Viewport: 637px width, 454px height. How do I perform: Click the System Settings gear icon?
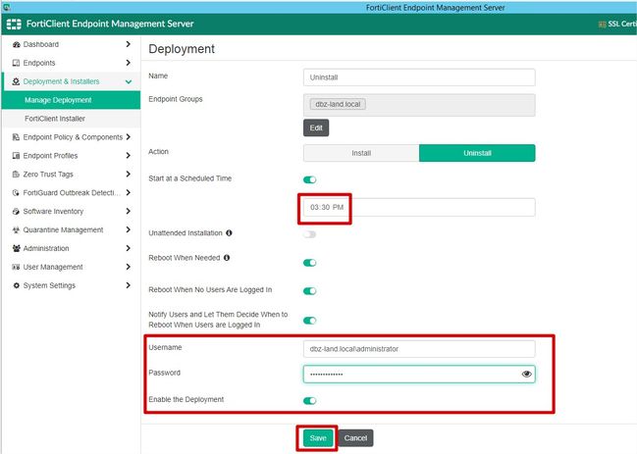[17, 285]
